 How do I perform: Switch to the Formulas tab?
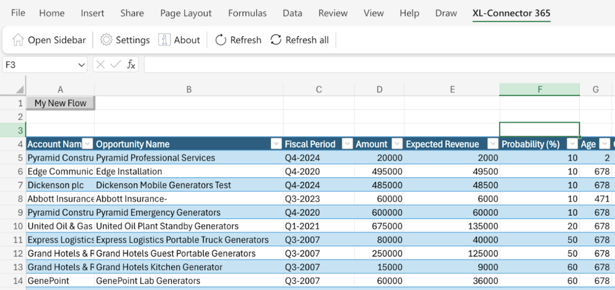point(247,13)
